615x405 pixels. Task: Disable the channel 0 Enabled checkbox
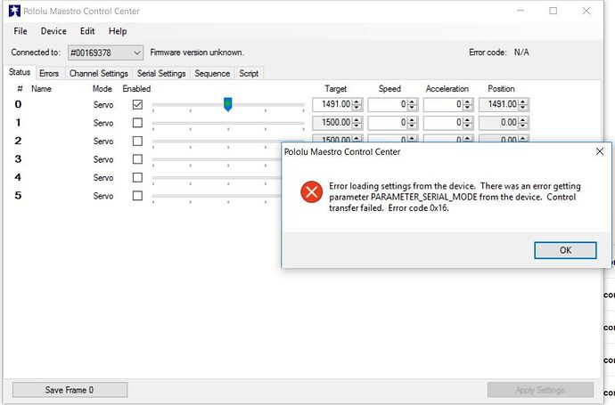(137, 104)
